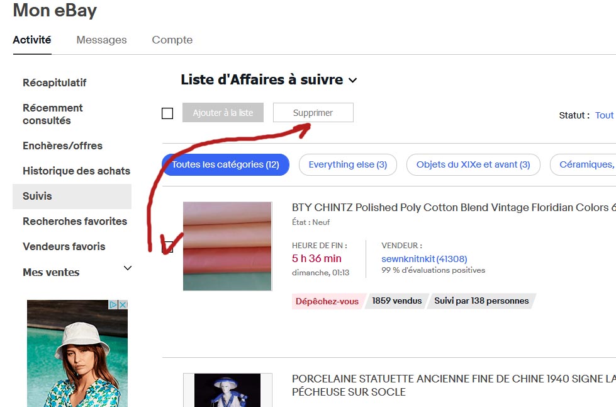Viewport: 616px width, 407px height.
Task: Filter by Everything else category
Action: [x=347, y=164]
